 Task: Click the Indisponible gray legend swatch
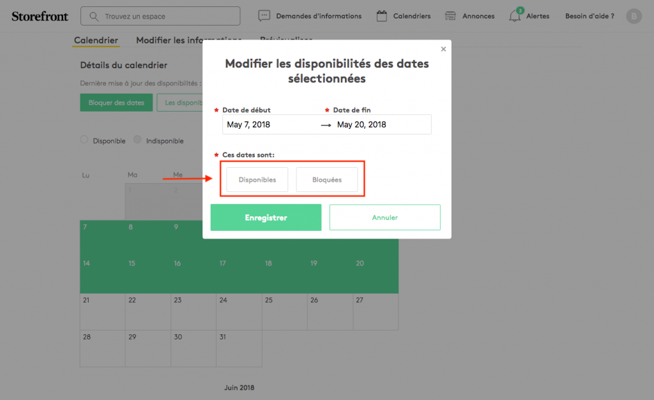coord(137,140)
